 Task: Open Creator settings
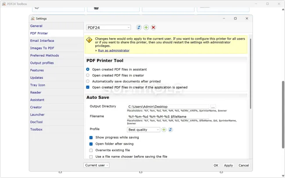pyautogui.click(x=56, y=107)
